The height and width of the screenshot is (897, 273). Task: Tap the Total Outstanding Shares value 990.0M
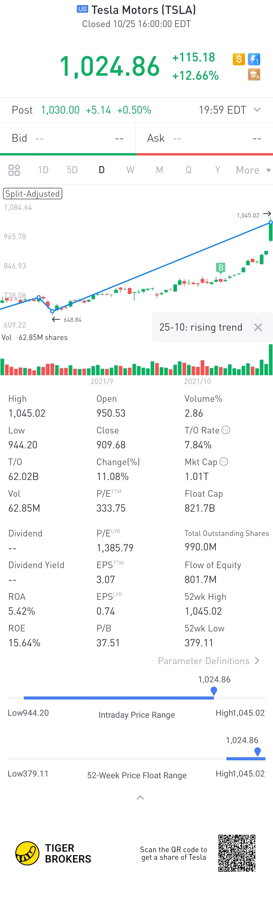pos(201,547)
